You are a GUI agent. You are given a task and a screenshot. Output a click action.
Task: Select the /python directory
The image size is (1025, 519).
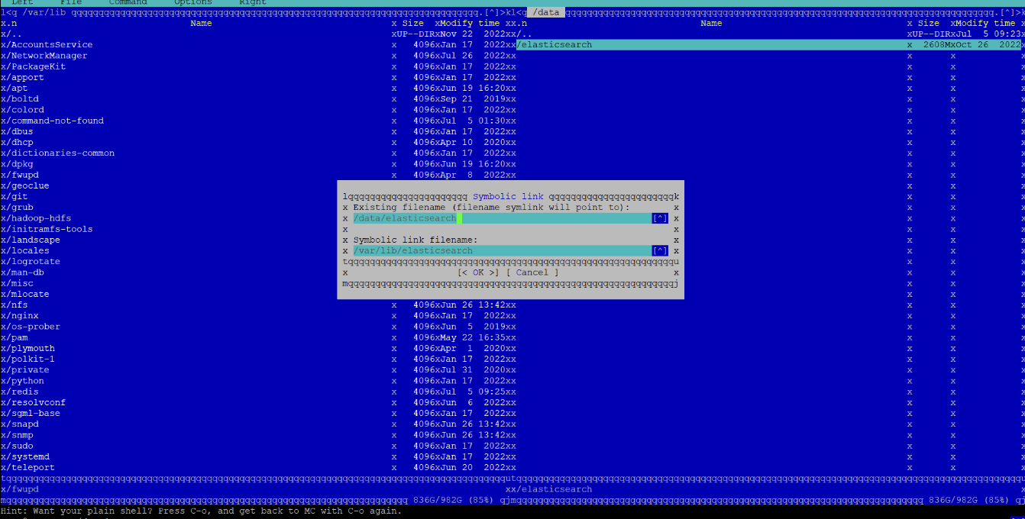point(255,381)
